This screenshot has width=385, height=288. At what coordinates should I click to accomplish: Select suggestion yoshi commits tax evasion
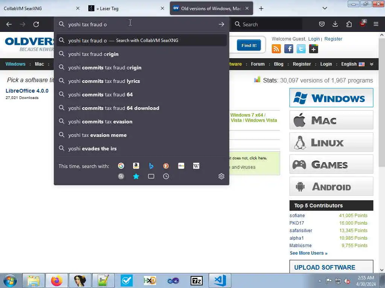(141, 121)
